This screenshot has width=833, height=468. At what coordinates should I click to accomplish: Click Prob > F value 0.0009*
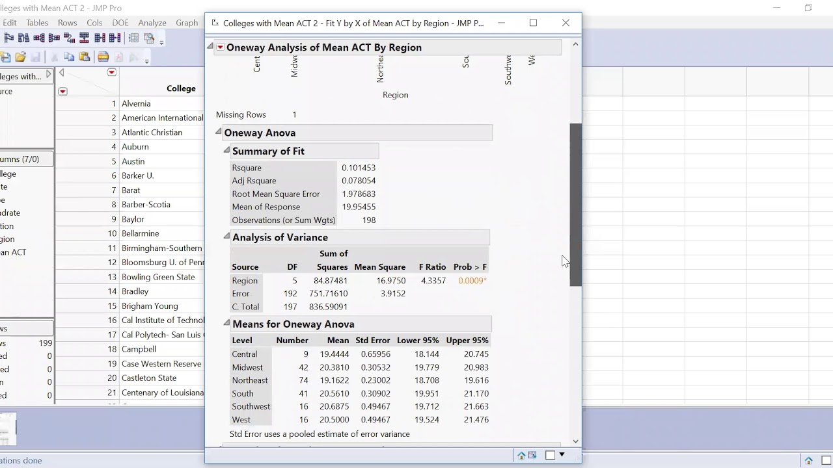click(x=472, y=281)
